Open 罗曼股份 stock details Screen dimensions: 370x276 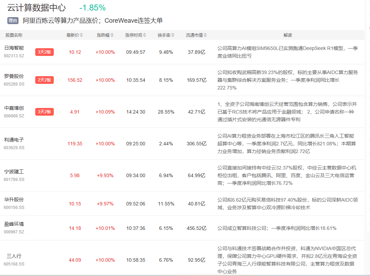[14, 76]
